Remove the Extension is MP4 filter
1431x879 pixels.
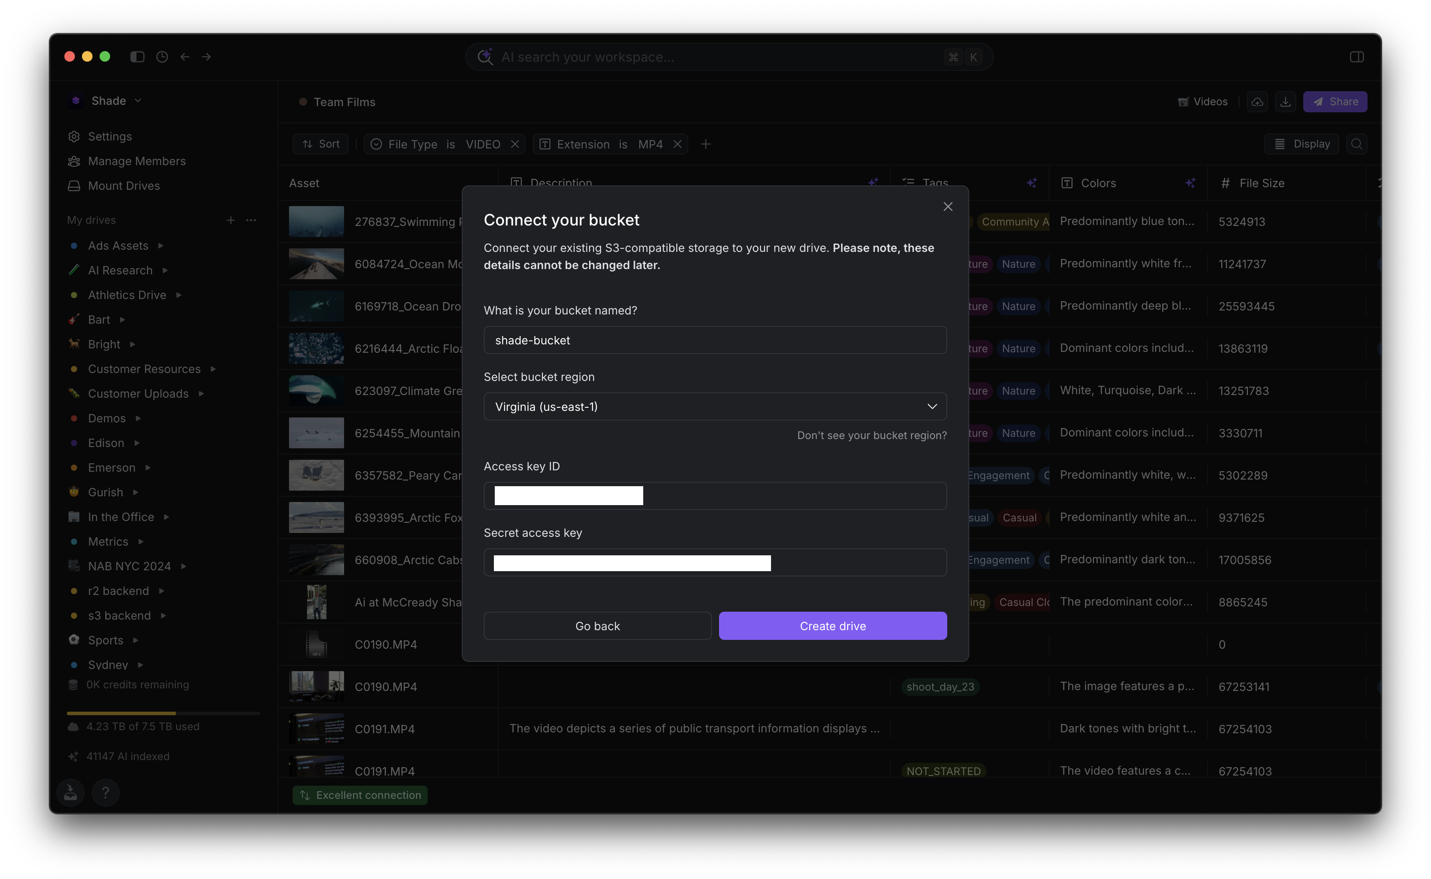click(x=678, y=144)
